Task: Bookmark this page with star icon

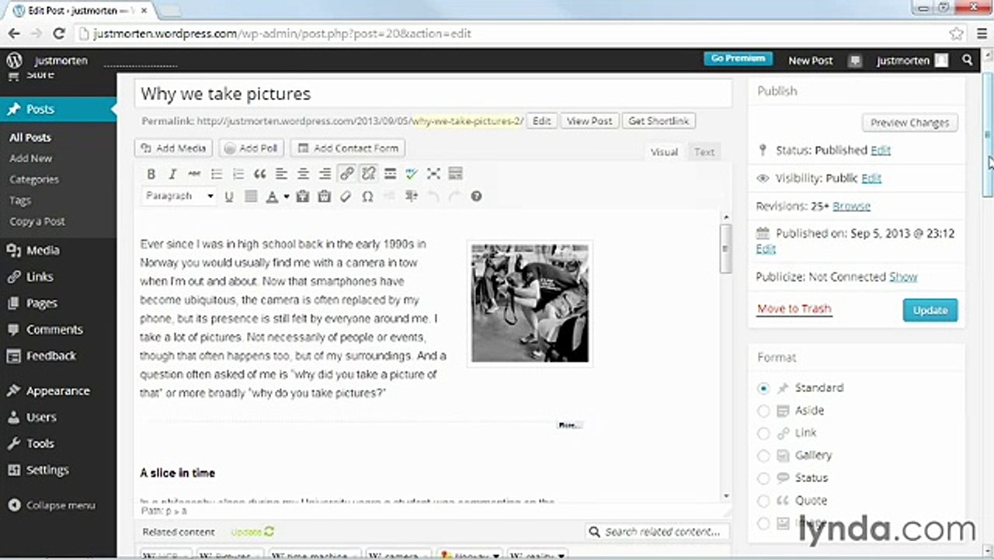Action: 957,33
